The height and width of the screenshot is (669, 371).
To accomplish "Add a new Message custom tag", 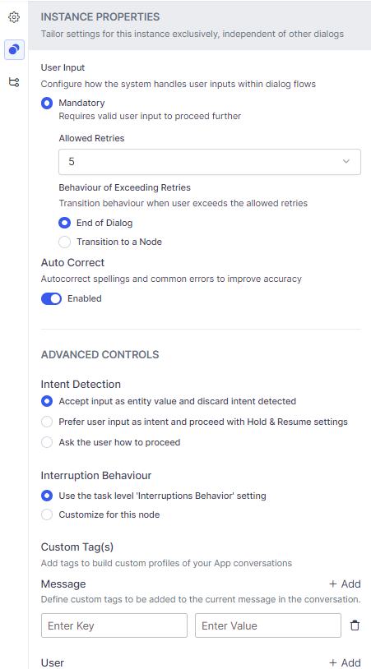I will tap(345, 584).
